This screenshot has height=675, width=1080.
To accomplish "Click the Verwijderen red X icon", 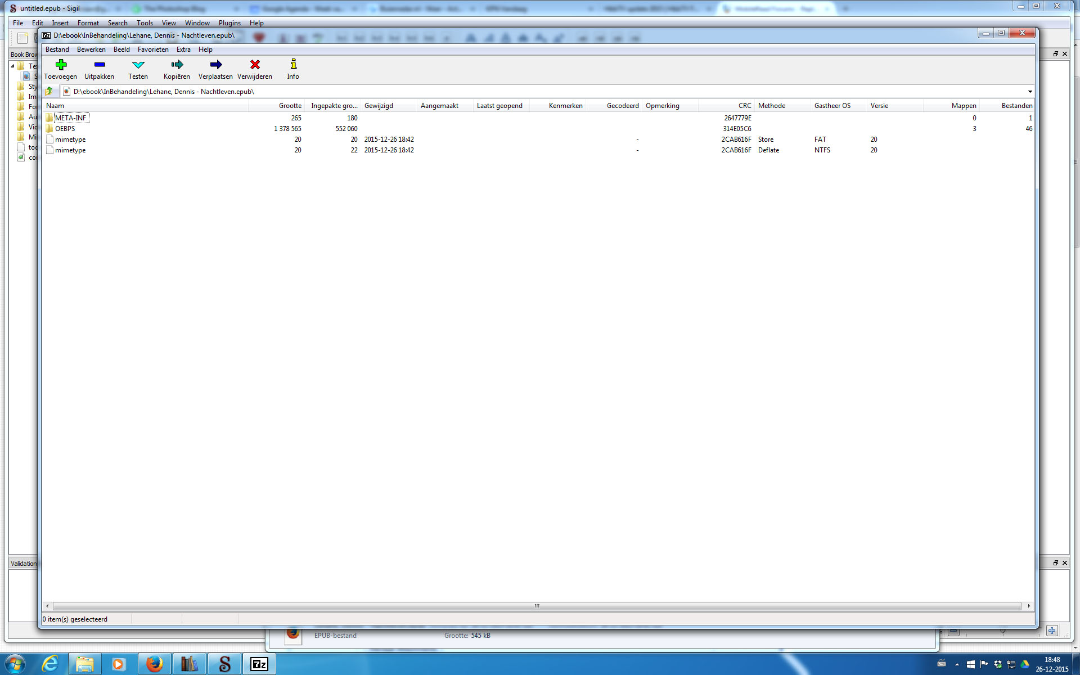I will [255, 65].
